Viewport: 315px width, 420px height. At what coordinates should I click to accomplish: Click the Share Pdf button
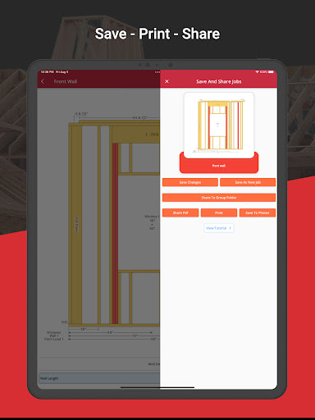(x=180, y=212)
